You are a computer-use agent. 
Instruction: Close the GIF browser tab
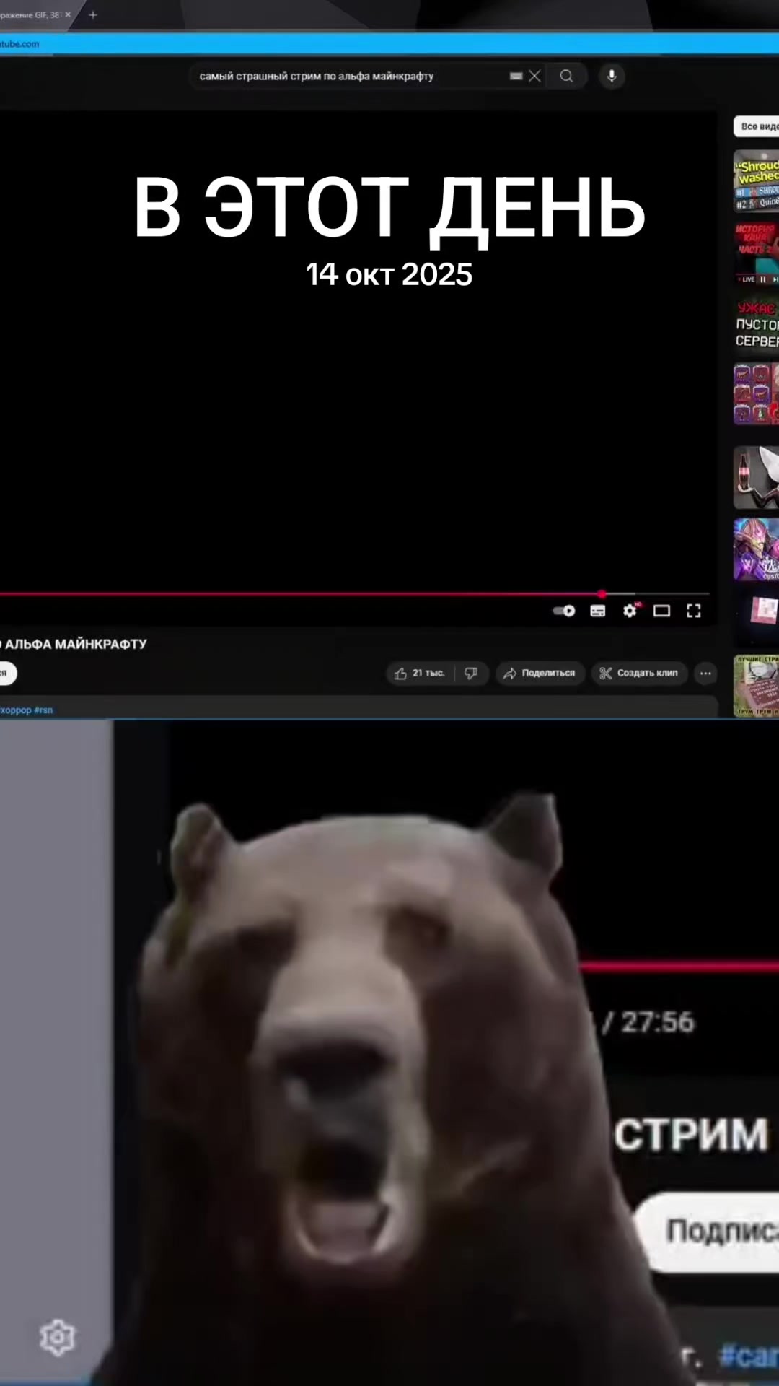[68, 14]
